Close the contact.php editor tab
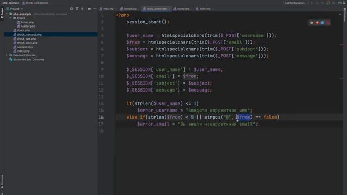Viewport: 347px width, 195px height. click(139, 9)
